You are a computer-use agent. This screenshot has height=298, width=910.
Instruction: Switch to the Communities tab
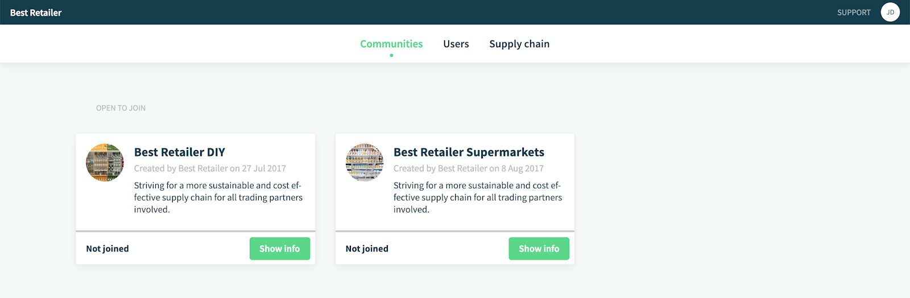(391, 44)
